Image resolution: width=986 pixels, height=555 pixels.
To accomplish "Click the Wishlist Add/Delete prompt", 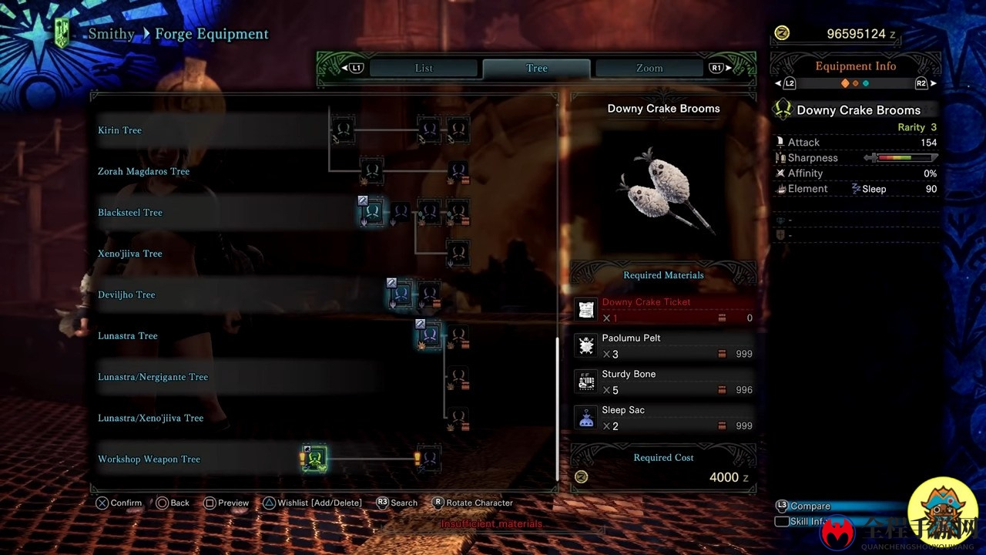I will [312, 503].
